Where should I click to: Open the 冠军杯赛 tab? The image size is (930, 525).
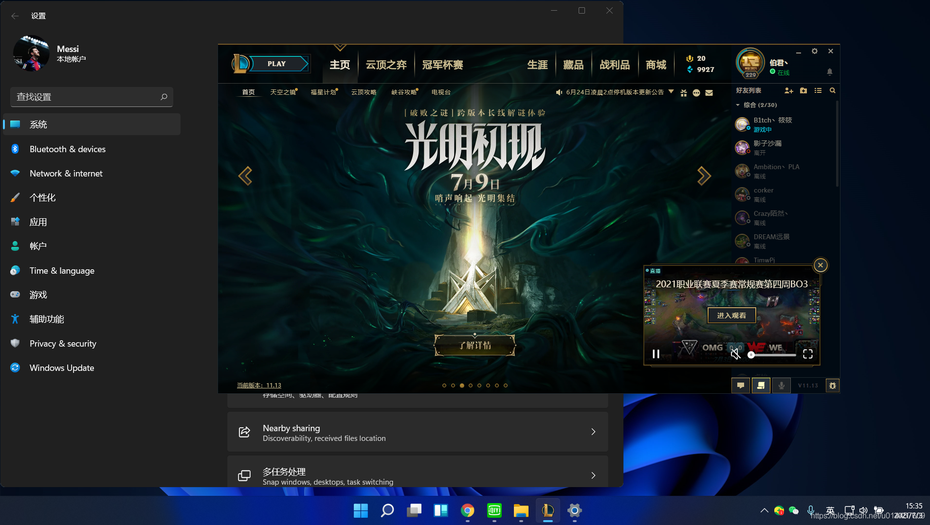pos(442,65)
